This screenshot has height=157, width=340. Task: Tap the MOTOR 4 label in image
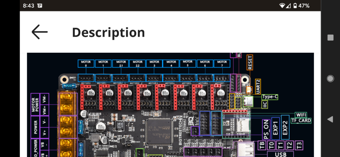click(x=171, y=64)
